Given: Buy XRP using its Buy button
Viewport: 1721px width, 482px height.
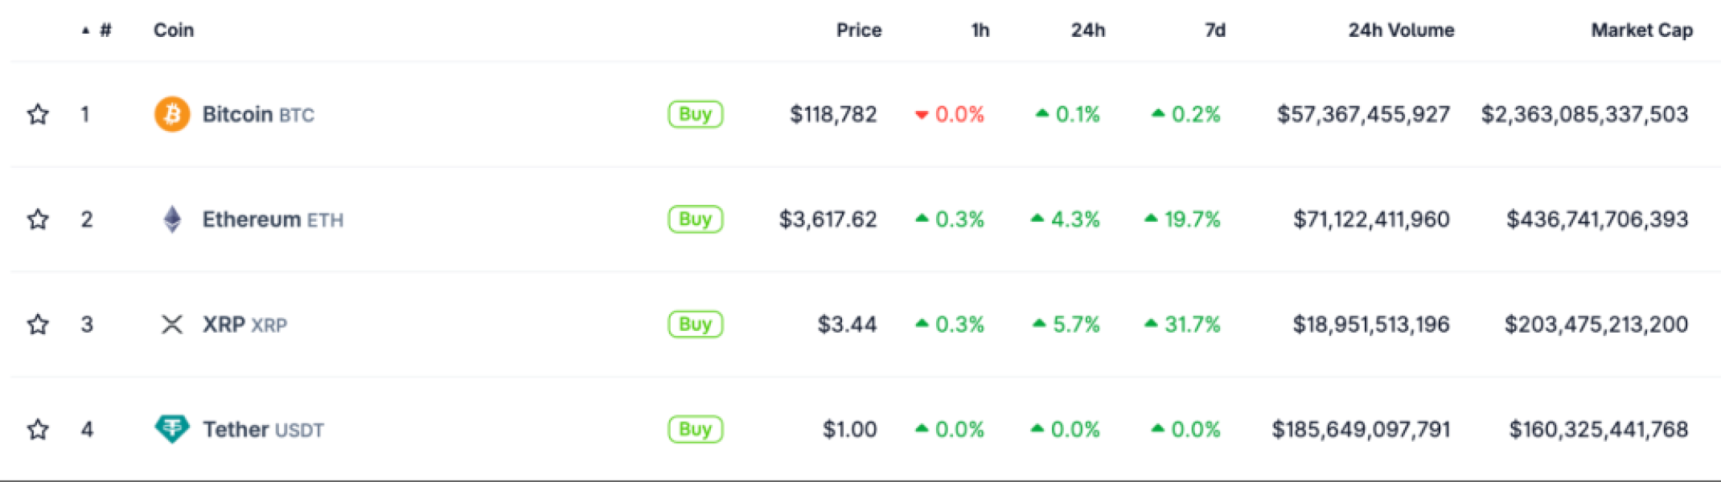Looking at the screenshot, I should click(x=695, y=325).
